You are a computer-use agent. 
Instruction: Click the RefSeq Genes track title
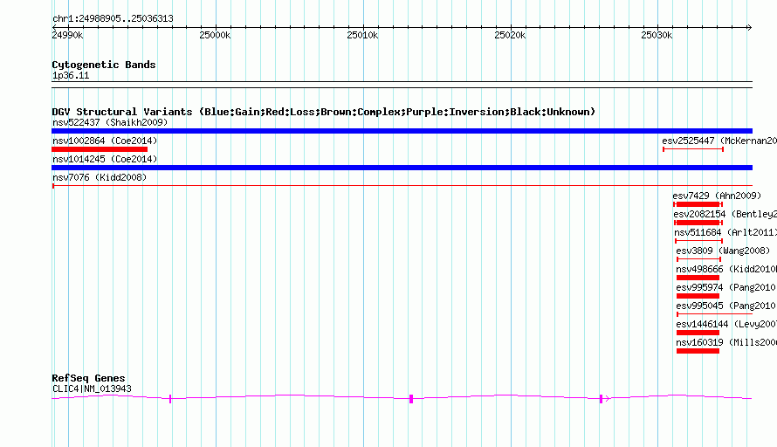coord(88,378)
